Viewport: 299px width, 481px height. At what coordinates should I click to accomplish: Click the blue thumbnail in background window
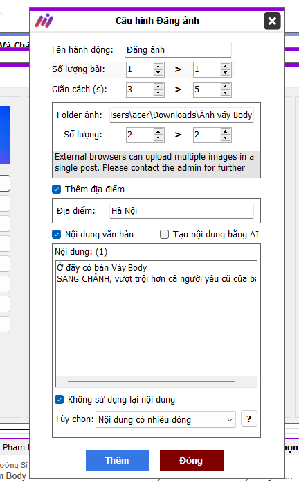click(x=6, y=135)
